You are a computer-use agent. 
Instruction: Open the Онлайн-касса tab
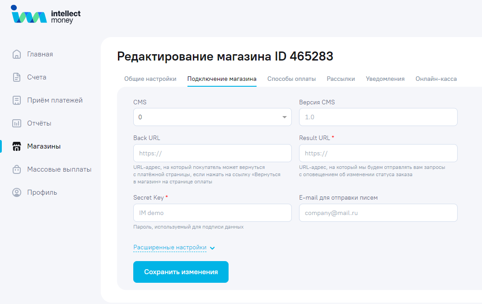(x=436, y=79)
